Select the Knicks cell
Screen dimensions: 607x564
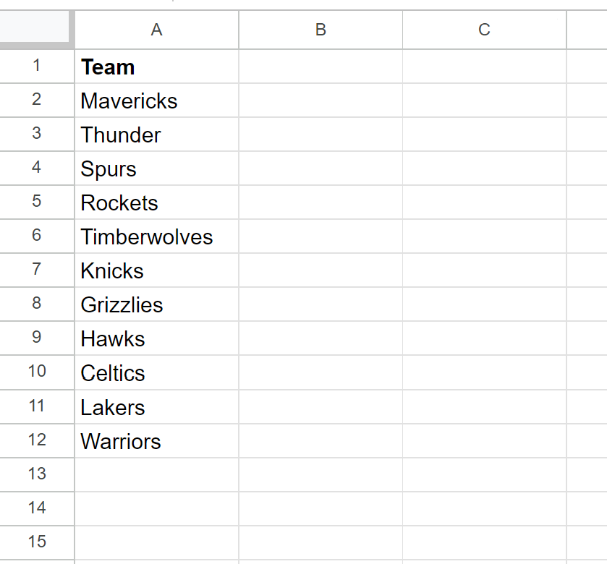(x=157, y=270)
